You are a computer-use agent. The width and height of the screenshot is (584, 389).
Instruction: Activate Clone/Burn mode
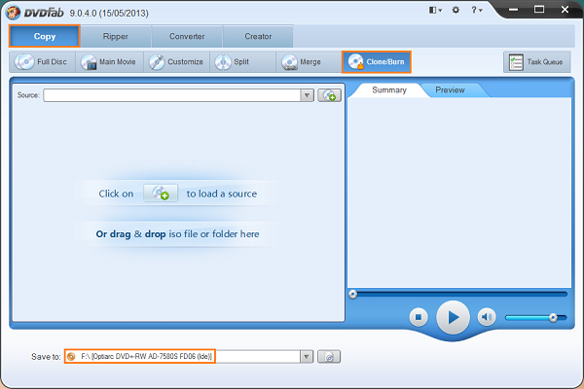377,62
